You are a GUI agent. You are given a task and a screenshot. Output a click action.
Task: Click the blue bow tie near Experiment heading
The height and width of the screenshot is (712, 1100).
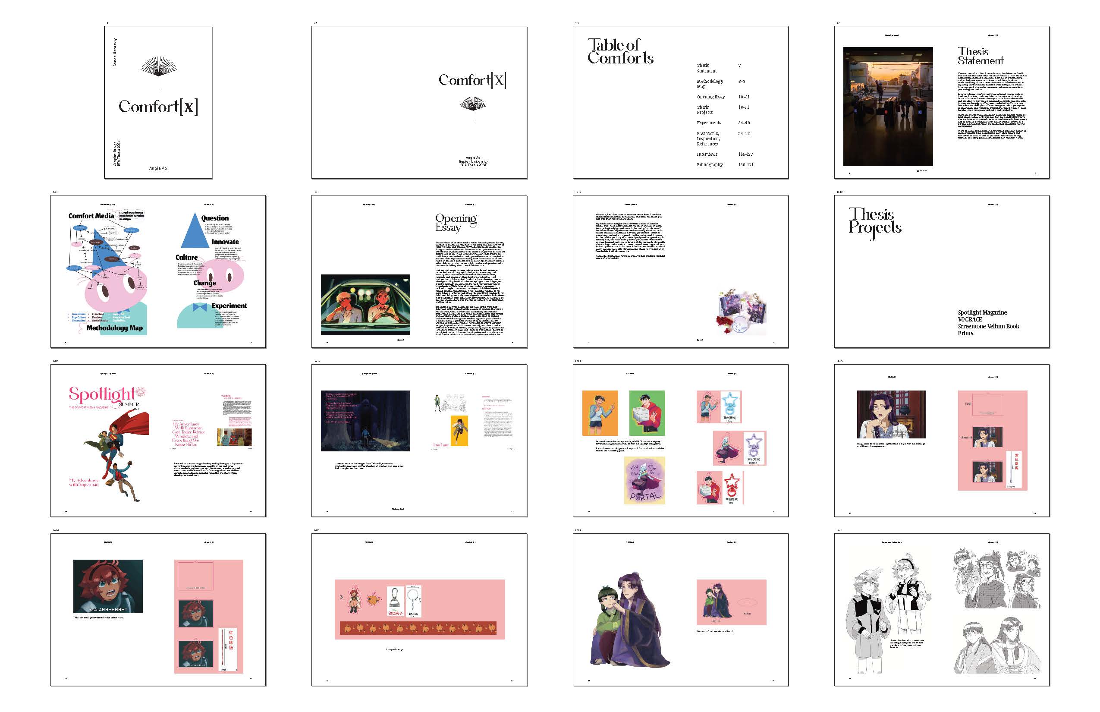[x=200, y=307]
